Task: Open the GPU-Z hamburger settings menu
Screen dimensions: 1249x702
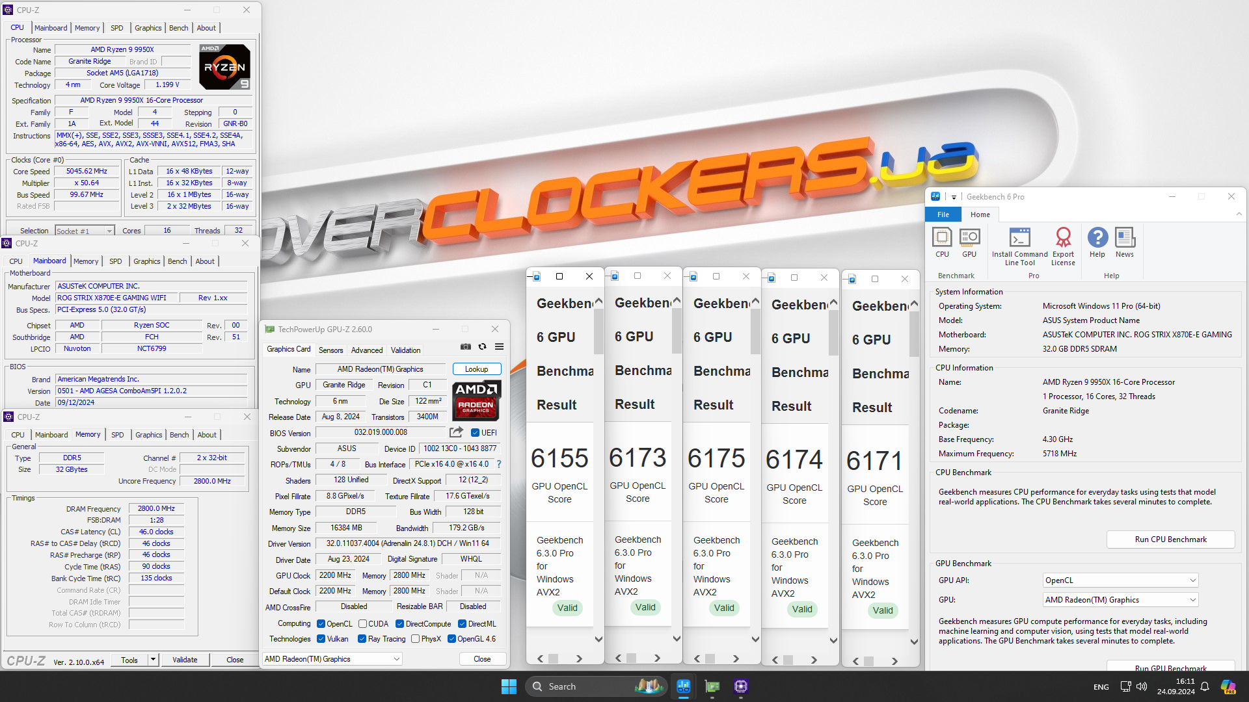Action: point(499,346)
